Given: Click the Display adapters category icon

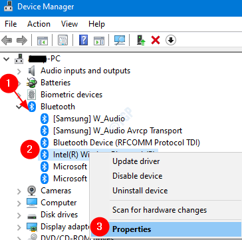Looking at the screenshot, I should [32, 227].
